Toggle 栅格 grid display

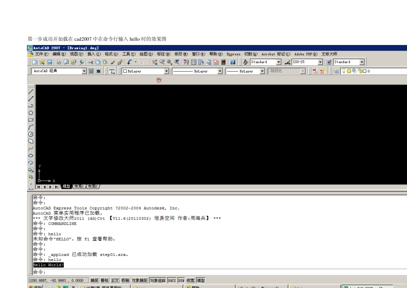[x=105, y=280]
